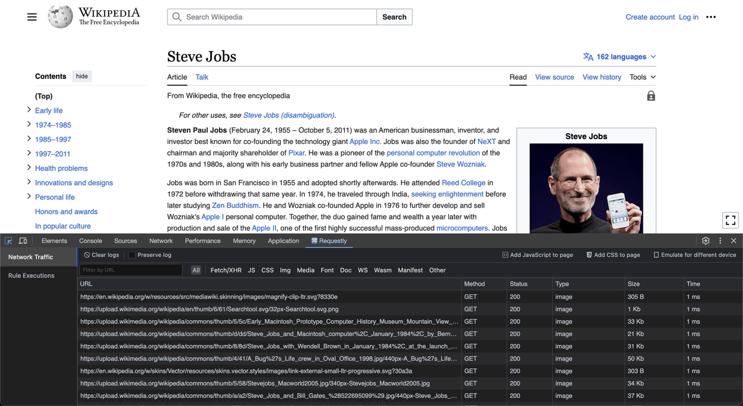This screenshot has height=406, width=743.
Task: Expand Innovations and designs contents section
Action: click(x=29, y=182)
